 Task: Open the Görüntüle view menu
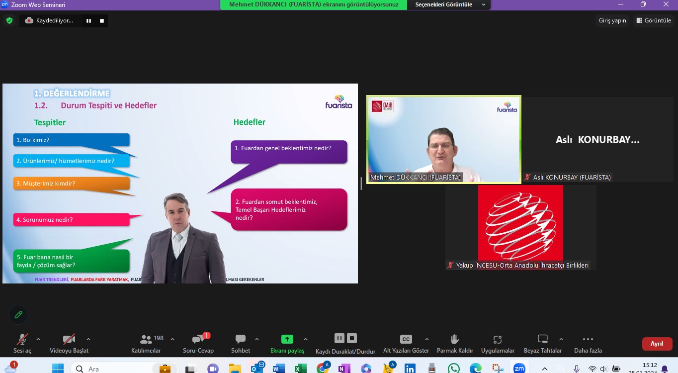pyautogui.click(x=654, y=20)
